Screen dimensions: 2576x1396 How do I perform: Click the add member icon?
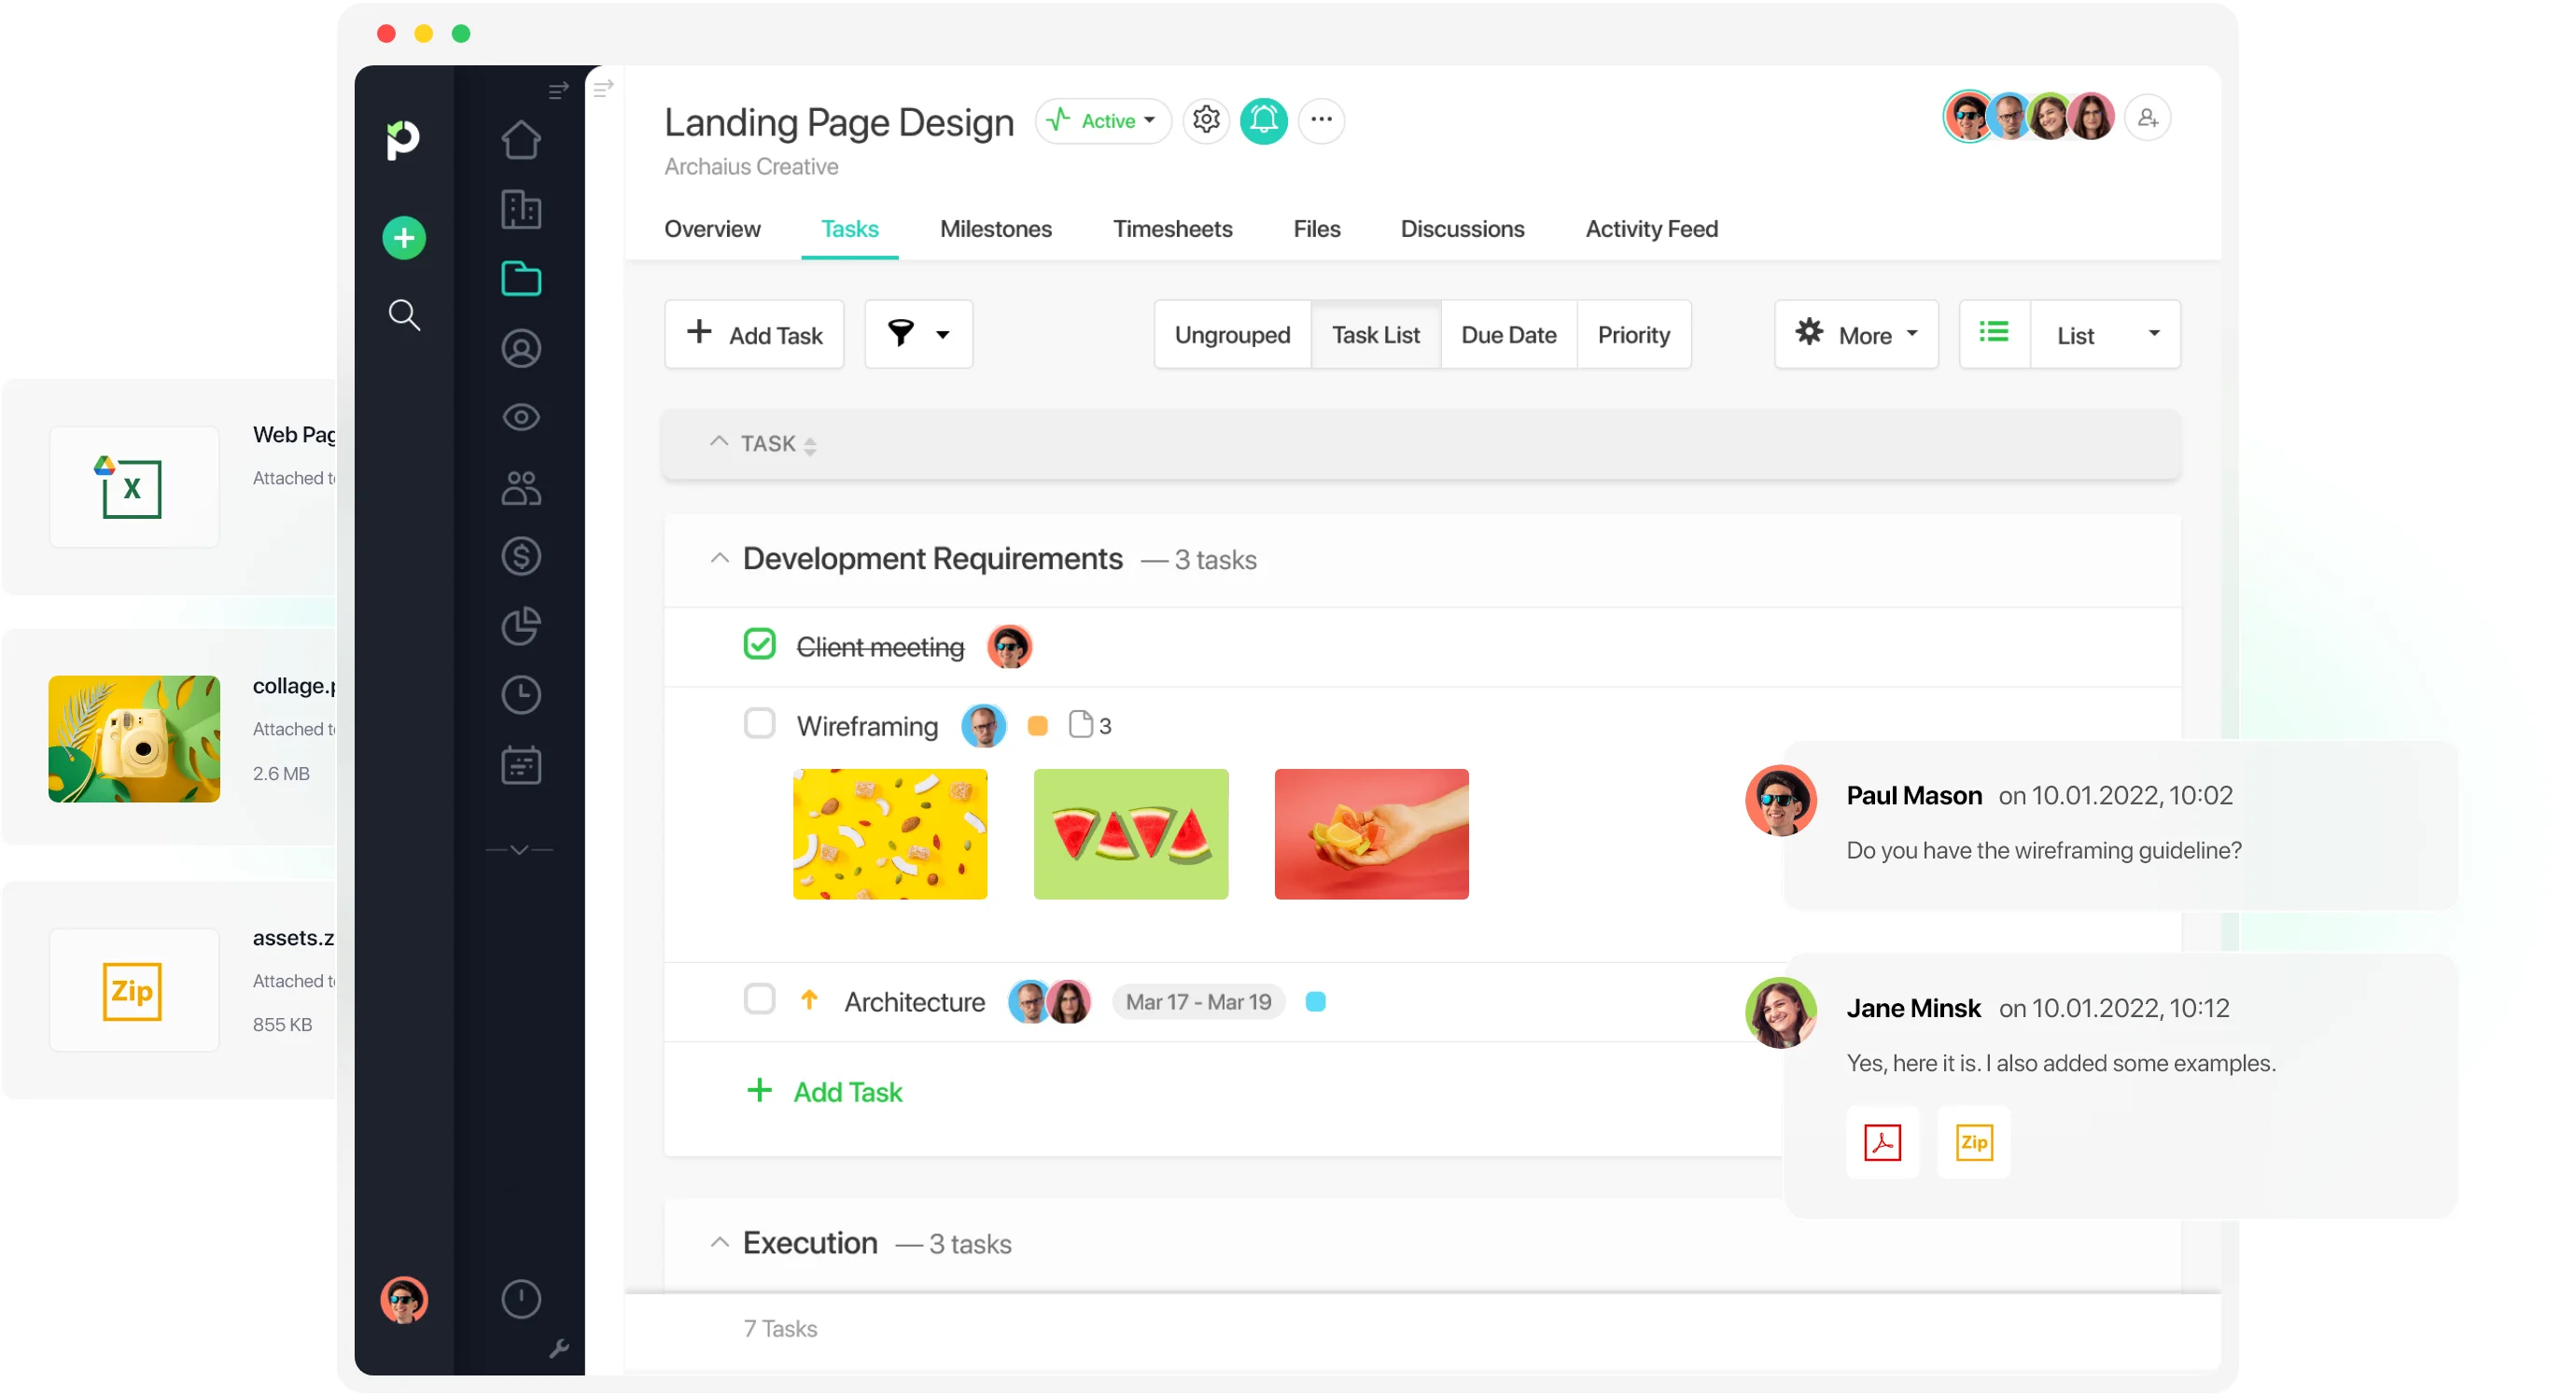2147,118
